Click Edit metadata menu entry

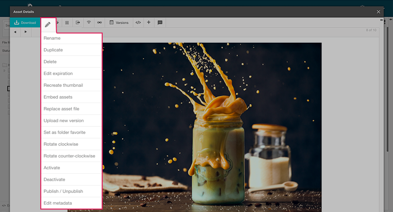tap(71, 203)
